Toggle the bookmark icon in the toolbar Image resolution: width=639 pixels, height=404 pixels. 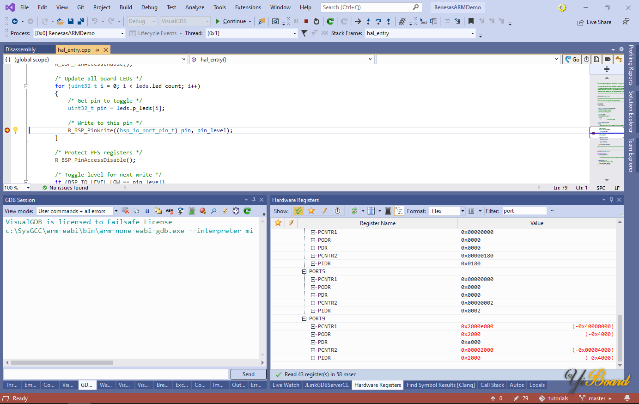pyautogui.click(x=471, y=21)
